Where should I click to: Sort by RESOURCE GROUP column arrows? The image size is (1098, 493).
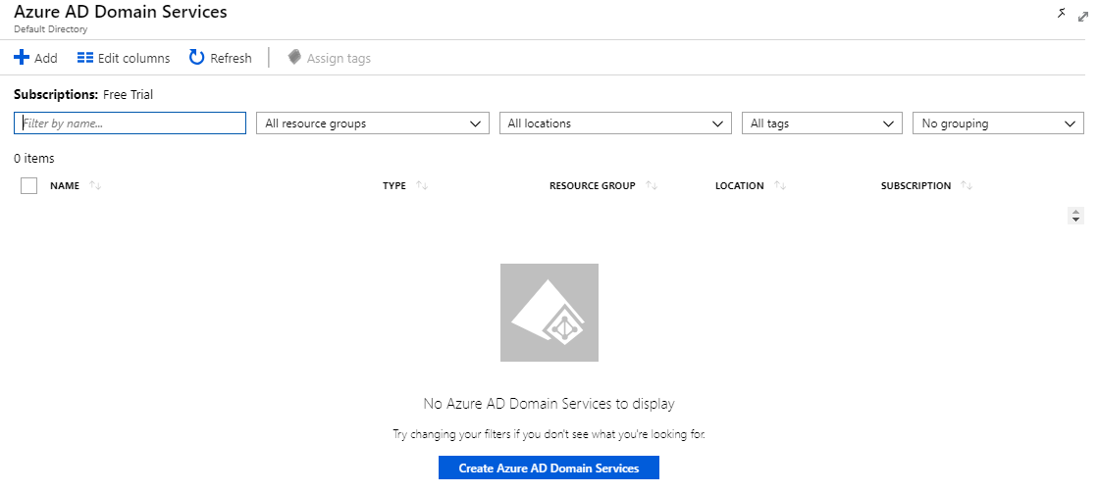click(652, 186)
